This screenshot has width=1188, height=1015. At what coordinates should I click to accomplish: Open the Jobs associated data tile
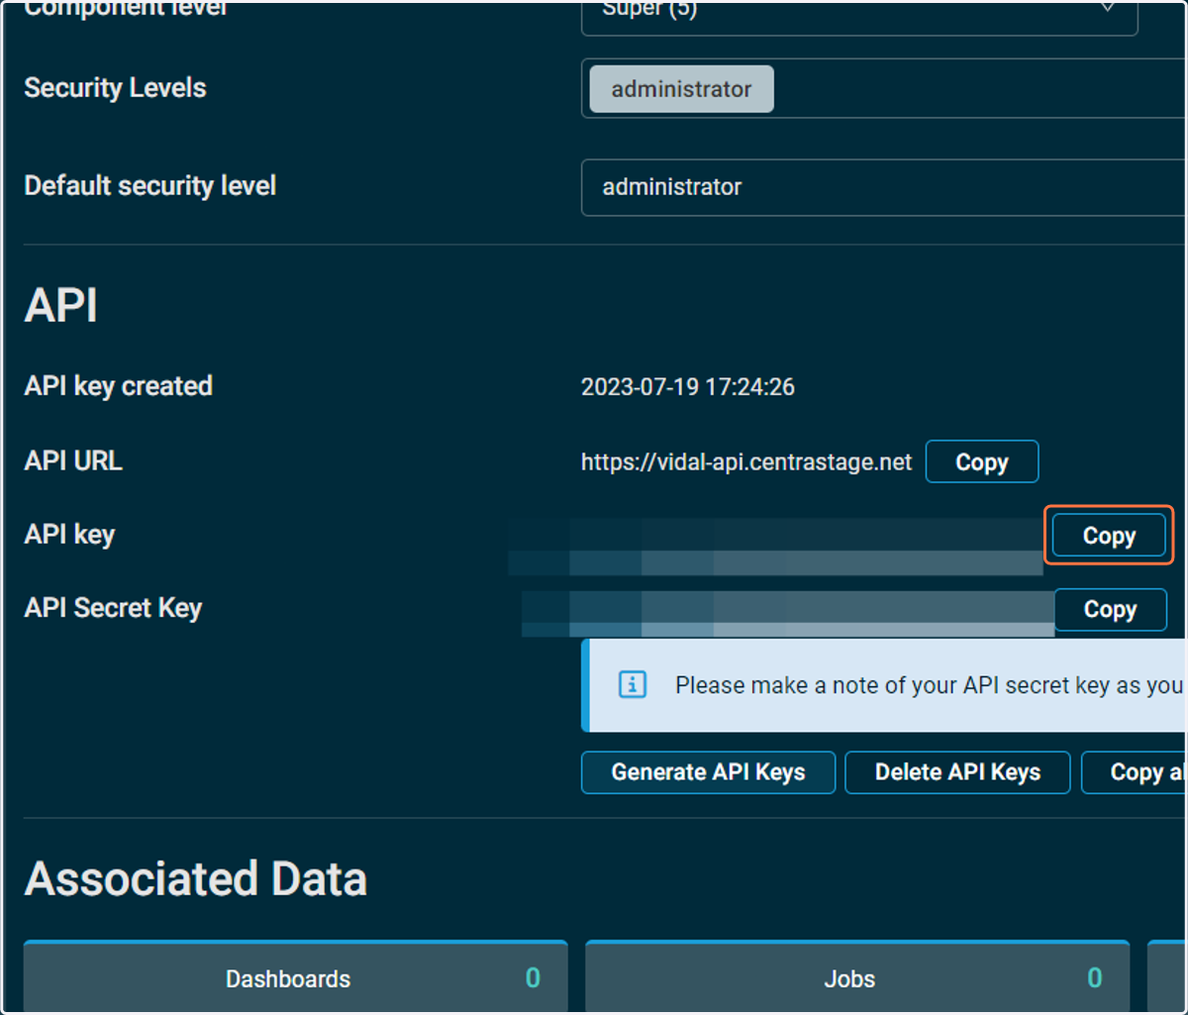(857, 976)
